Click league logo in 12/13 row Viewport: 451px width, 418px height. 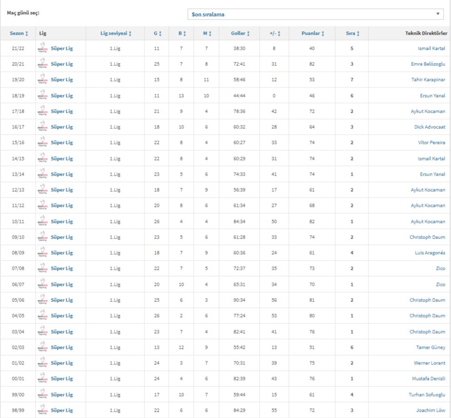pyautogui.click(x=42, y=190)
